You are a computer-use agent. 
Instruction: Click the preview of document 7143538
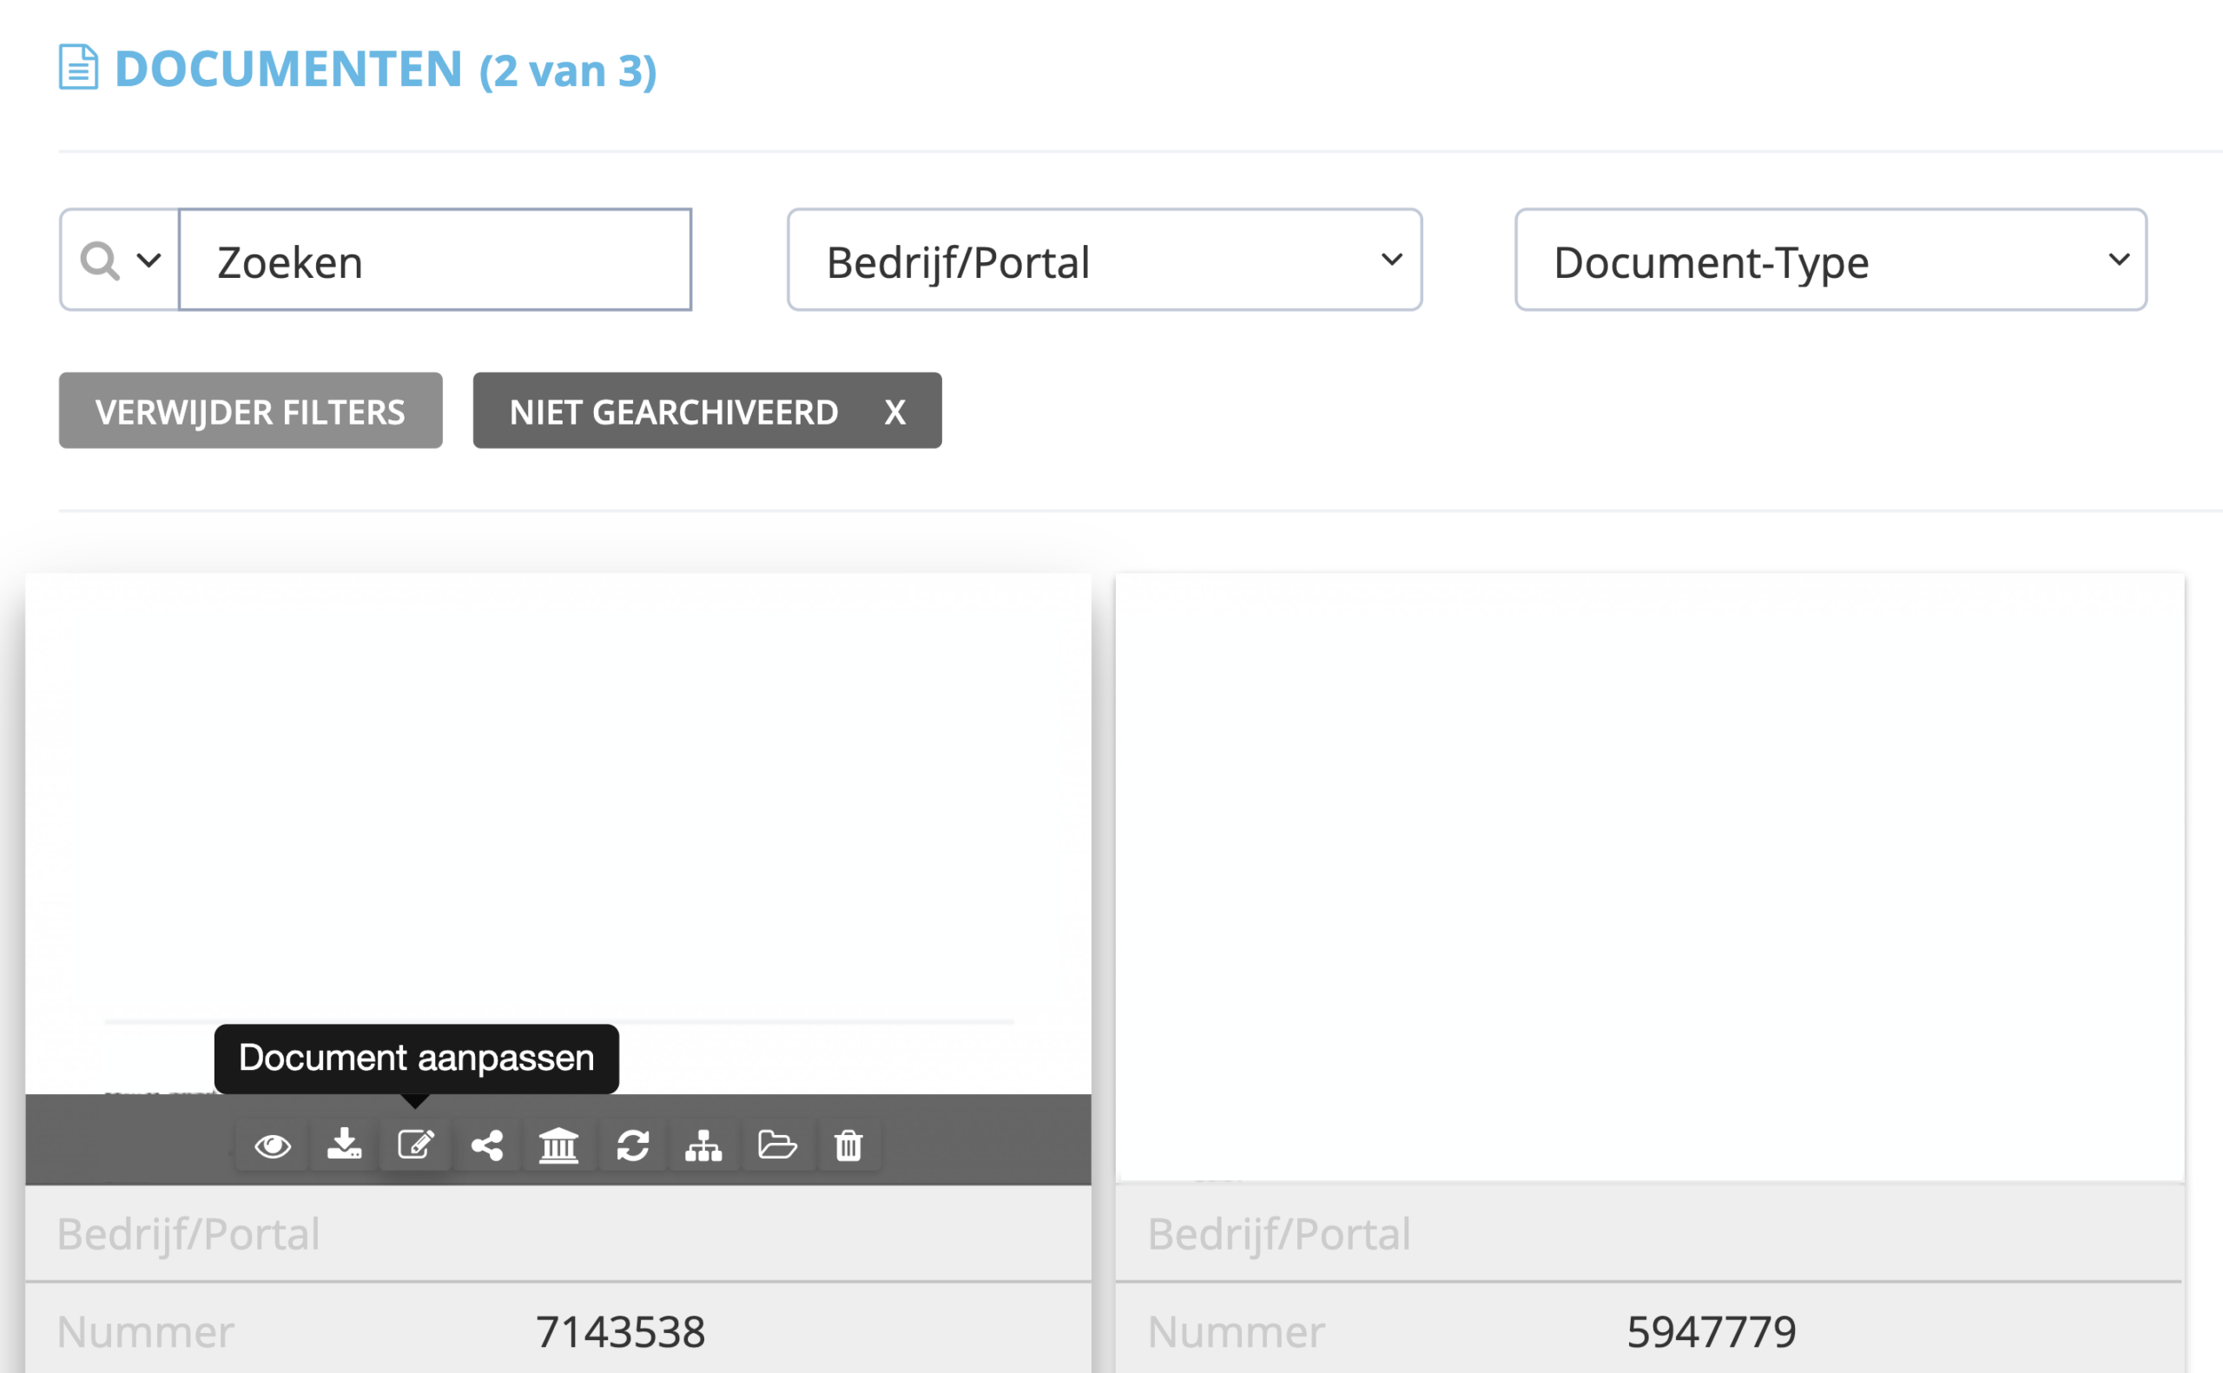pyautogui.click(x=558, y=834)
